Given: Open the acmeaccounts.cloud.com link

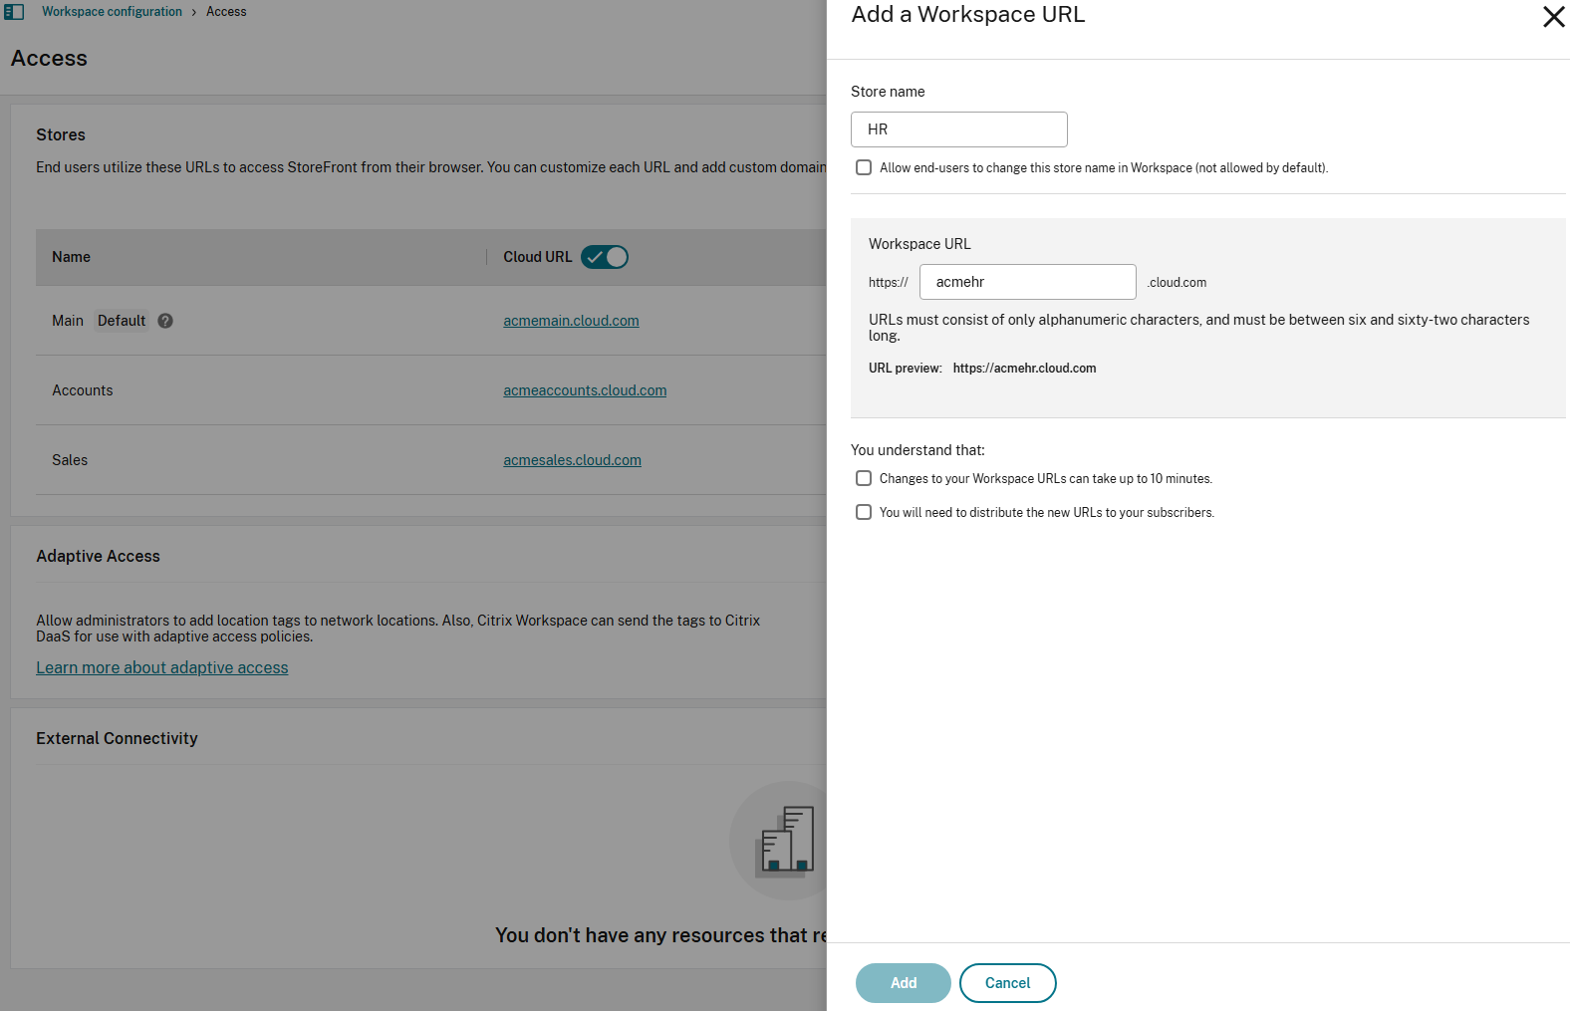Looking at the screenshot, I should point(585,390).
